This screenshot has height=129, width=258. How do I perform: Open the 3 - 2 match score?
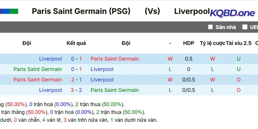[76, 90]
